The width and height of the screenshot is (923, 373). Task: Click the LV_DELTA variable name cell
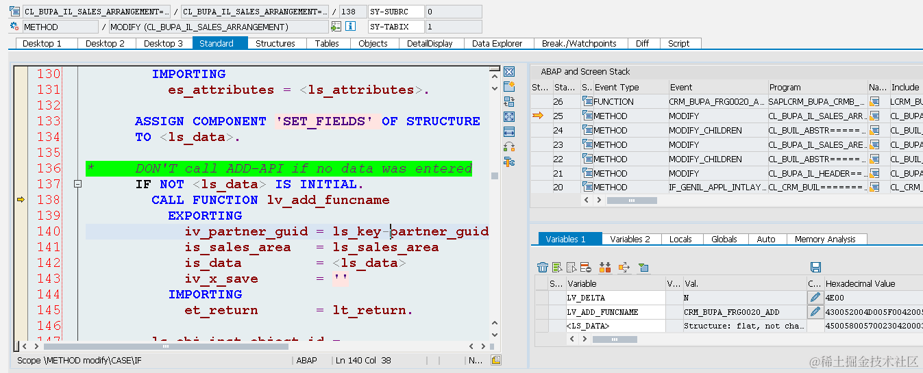pyautogui.click(x=615, y=298)
